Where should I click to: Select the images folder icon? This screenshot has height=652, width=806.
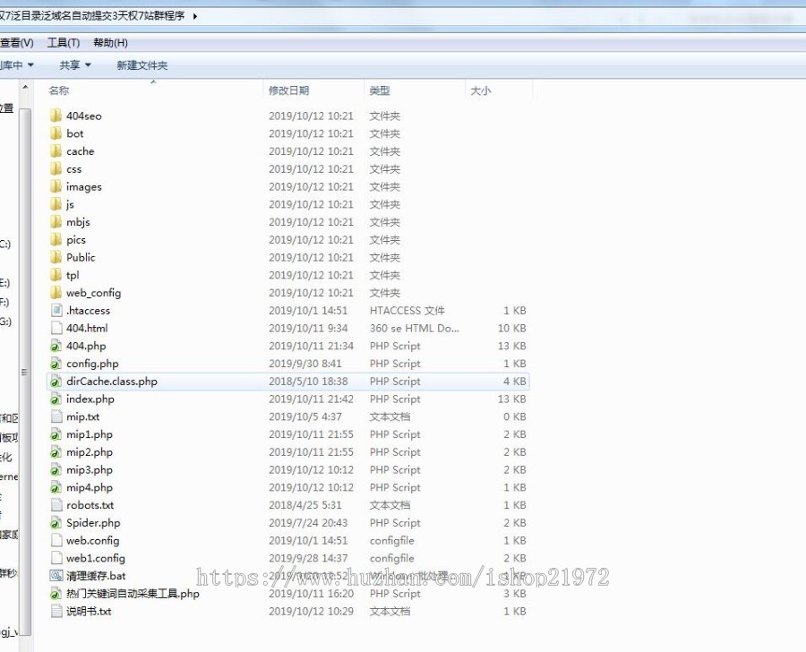56,186
